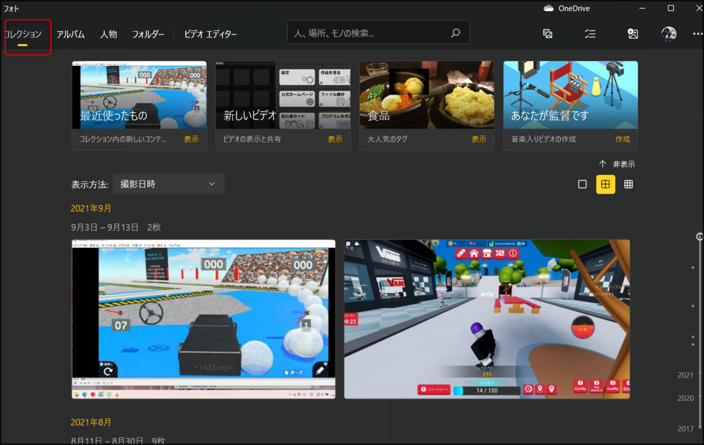This screenshot has width=704, height=445.
Task: Jump to 2020 on the timeline
Action: [685, 398]
